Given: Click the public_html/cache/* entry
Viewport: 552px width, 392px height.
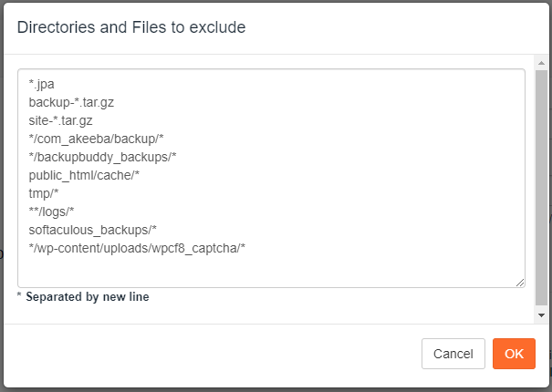Looking at the screenshot, I should (x=84, y=175).
